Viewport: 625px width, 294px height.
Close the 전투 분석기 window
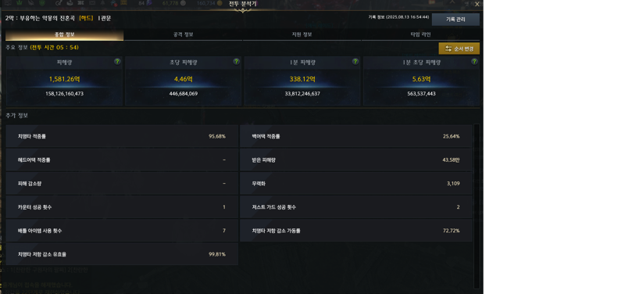coord(477,4)
